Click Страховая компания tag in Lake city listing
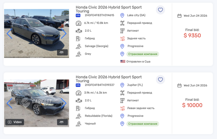This screenshot has width=217, height=139. (x=143, y=54)
